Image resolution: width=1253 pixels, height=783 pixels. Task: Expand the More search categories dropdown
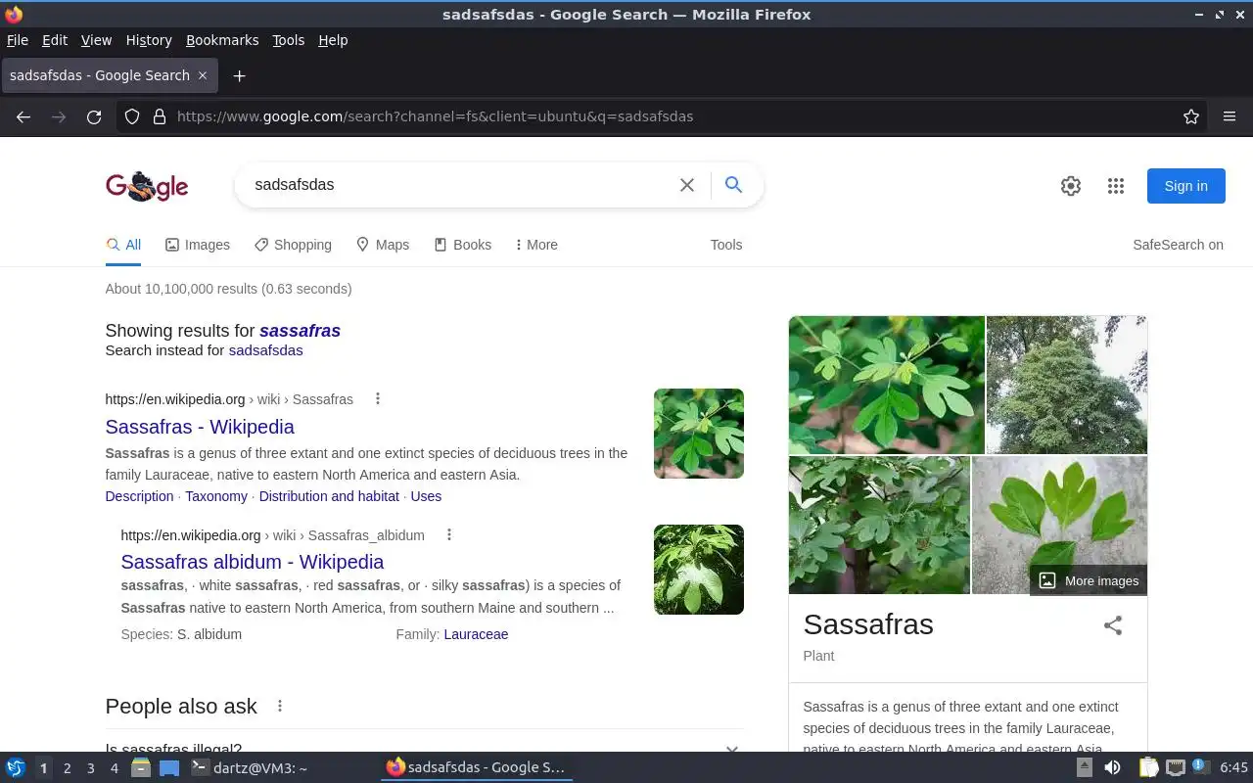[536, 245]
